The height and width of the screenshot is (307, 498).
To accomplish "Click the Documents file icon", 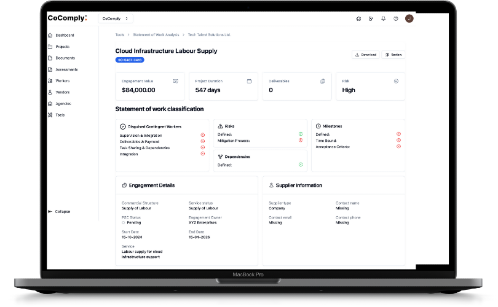I will [50, 58].
